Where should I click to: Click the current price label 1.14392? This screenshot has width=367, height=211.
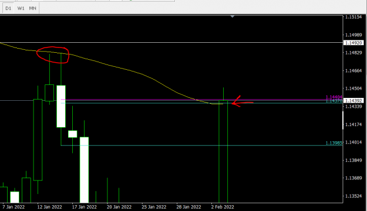pos(353,101)
